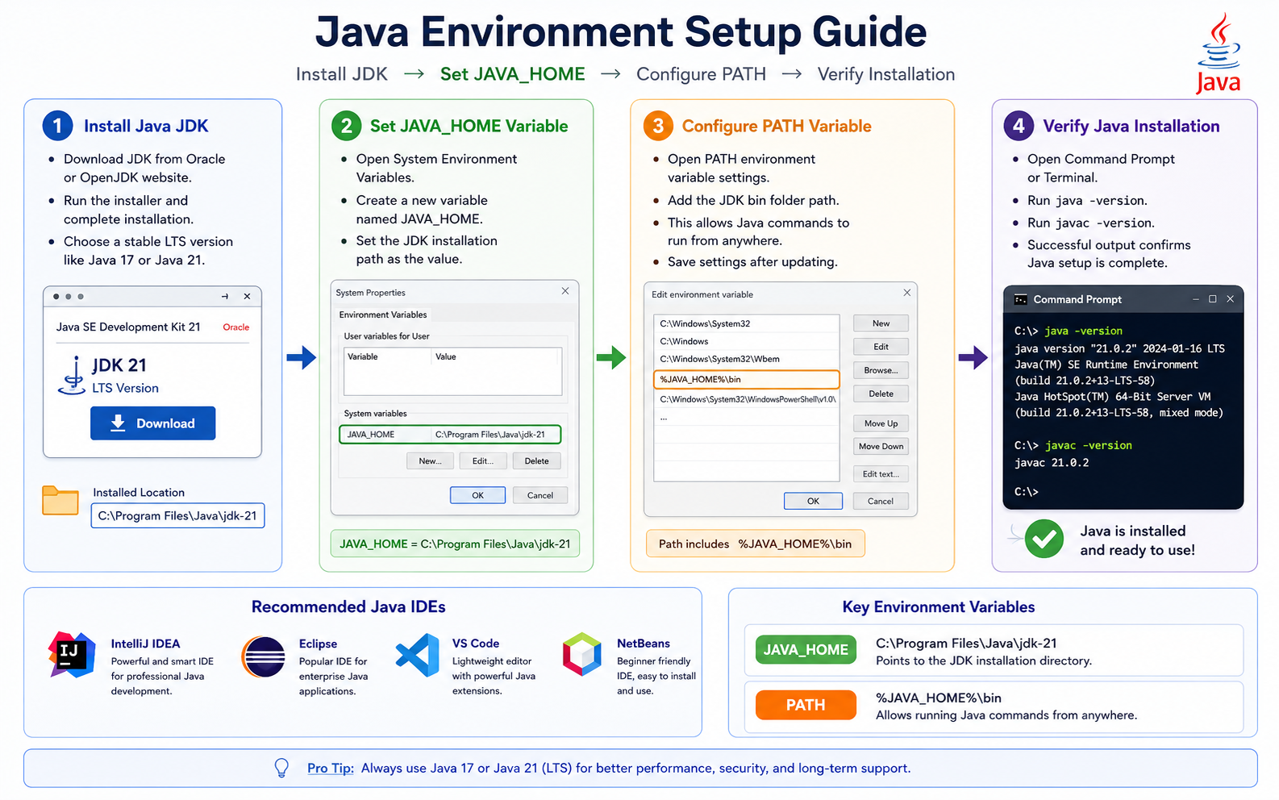The height and width of the screenshot is (800, 1279).
Task: Click the Install JDK breadcrumb step
Action: click(x=342, y=74)
